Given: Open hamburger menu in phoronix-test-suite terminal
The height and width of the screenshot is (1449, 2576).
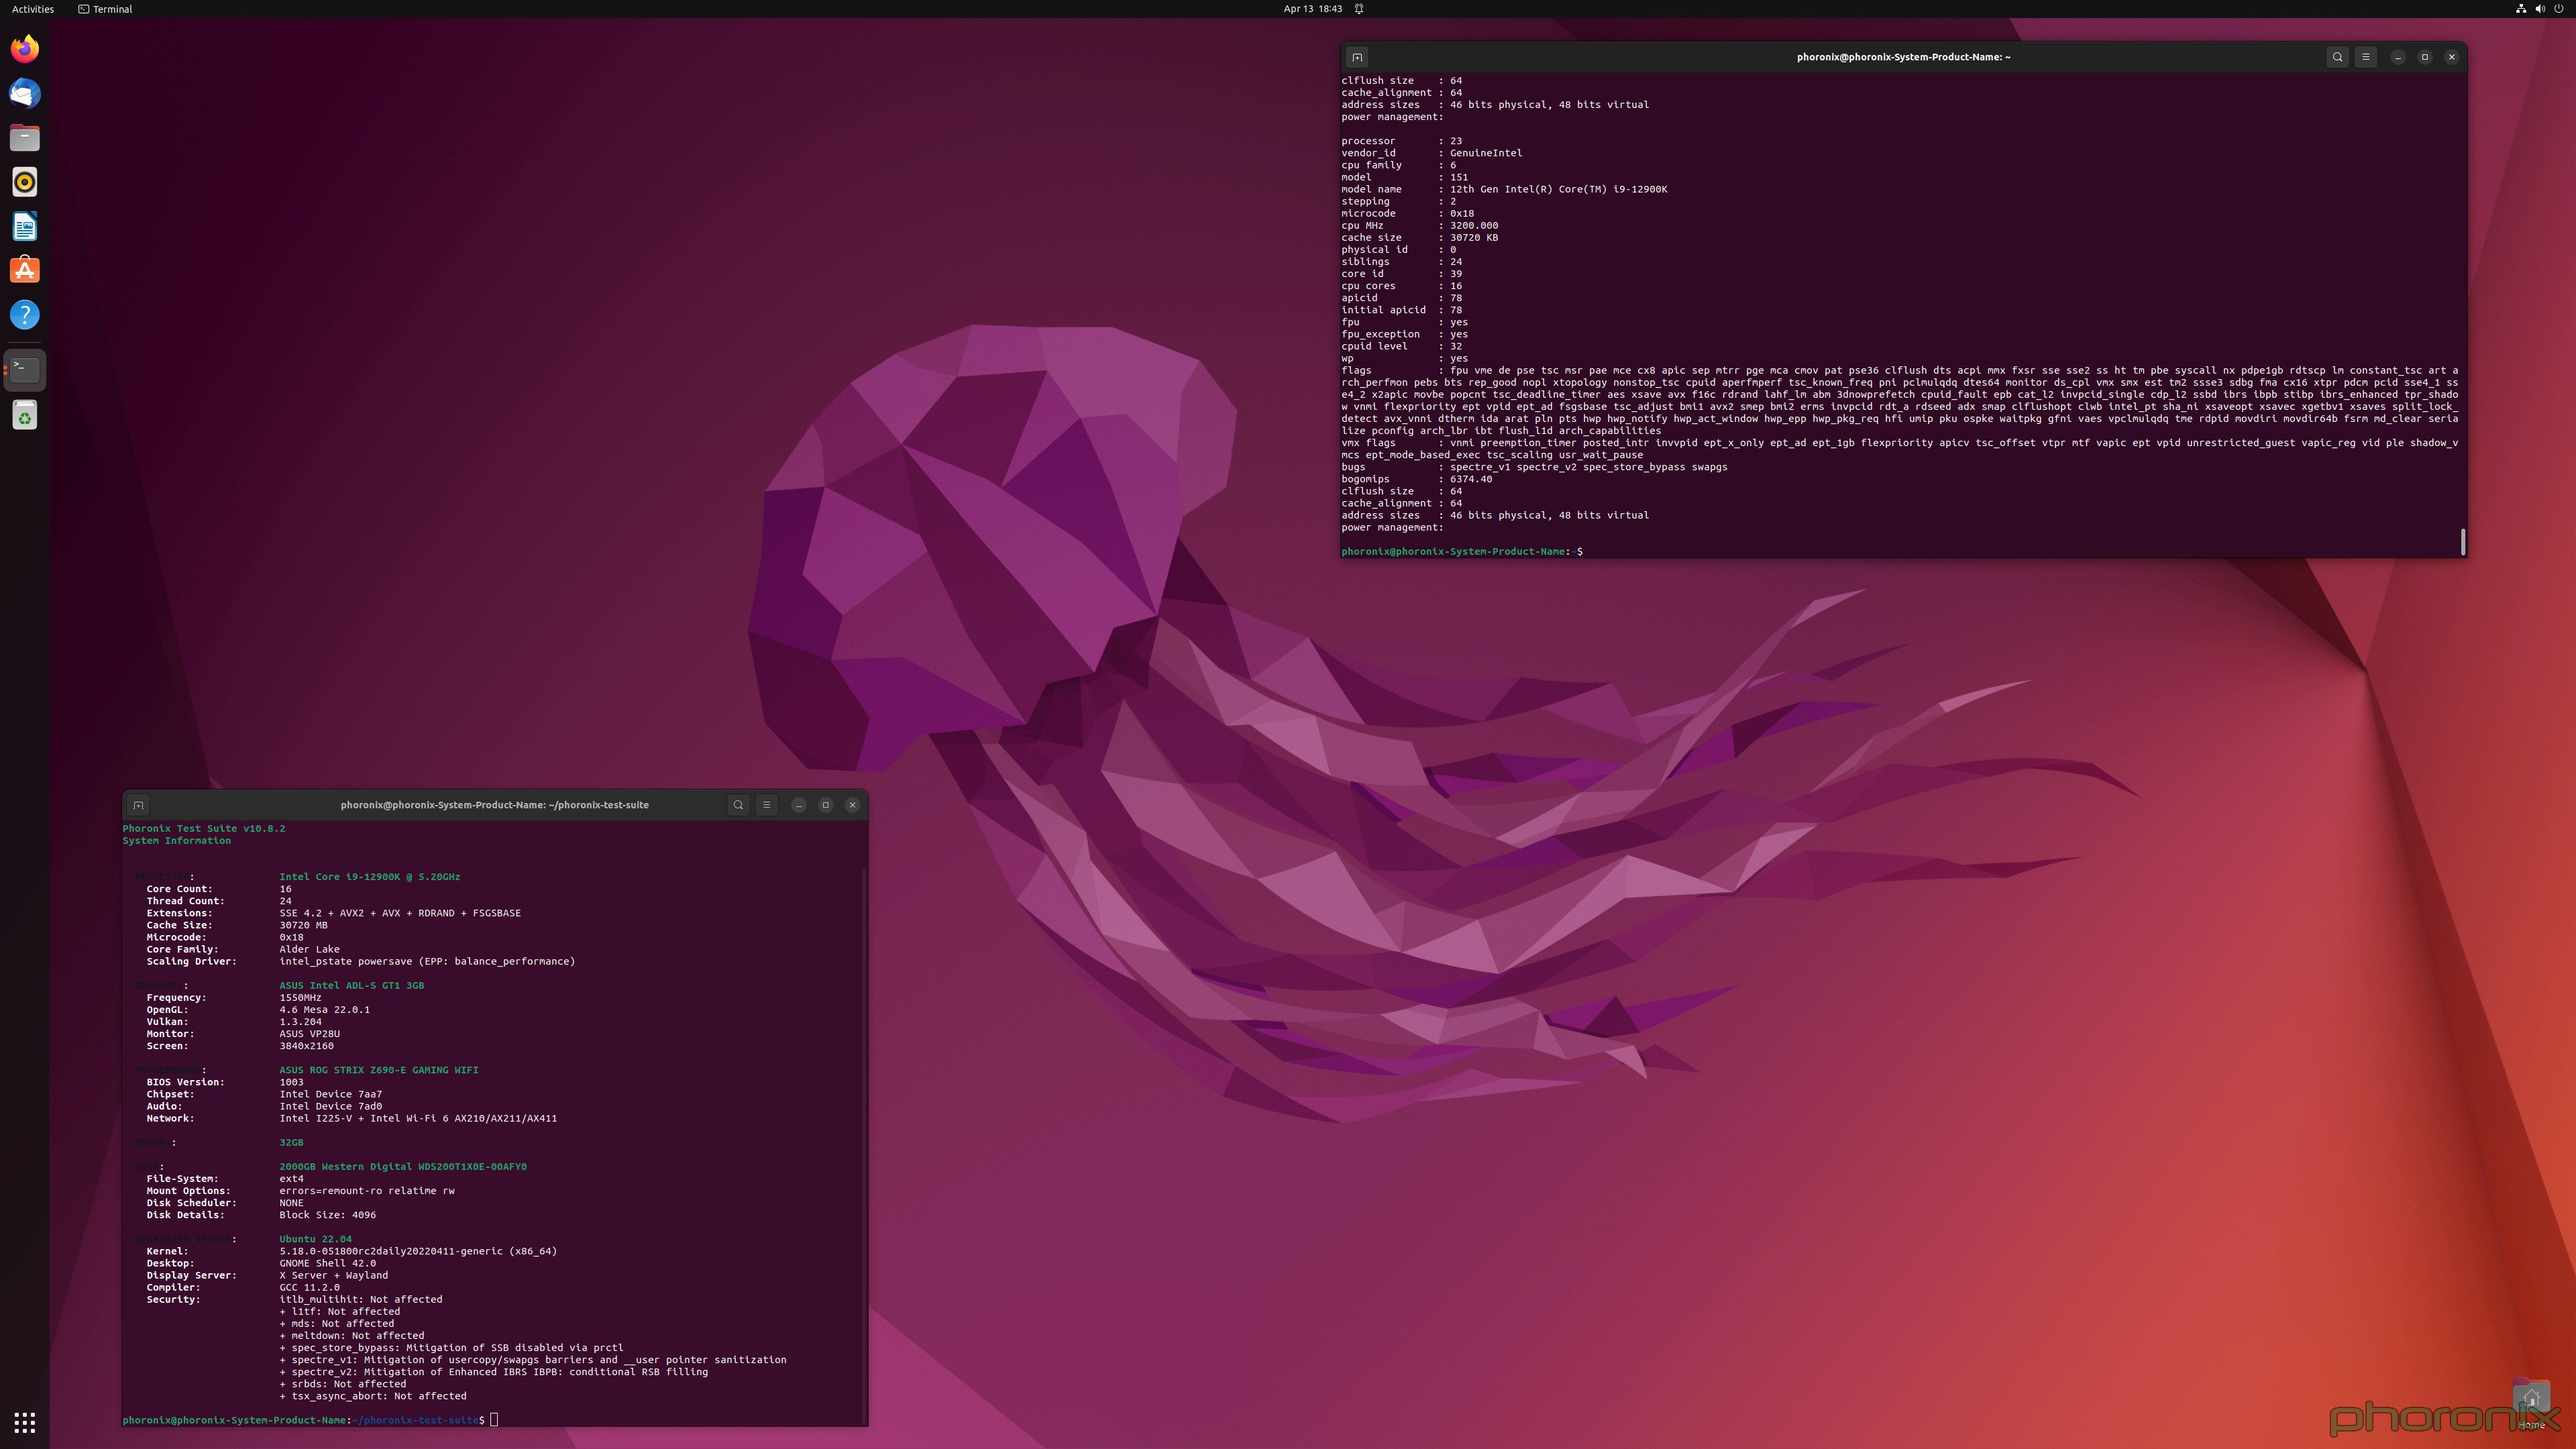Looking at the screenshot, I should tap(766, 805).
